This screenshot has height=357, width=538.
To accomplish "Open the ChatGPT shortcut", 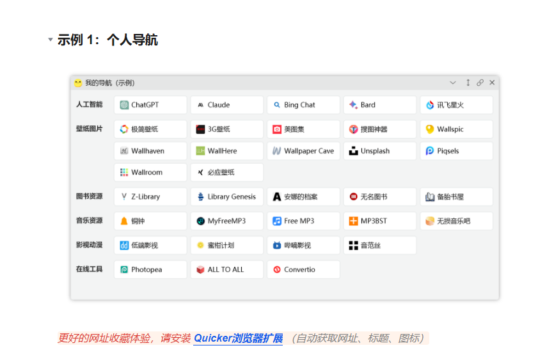I will coord(150,105).
